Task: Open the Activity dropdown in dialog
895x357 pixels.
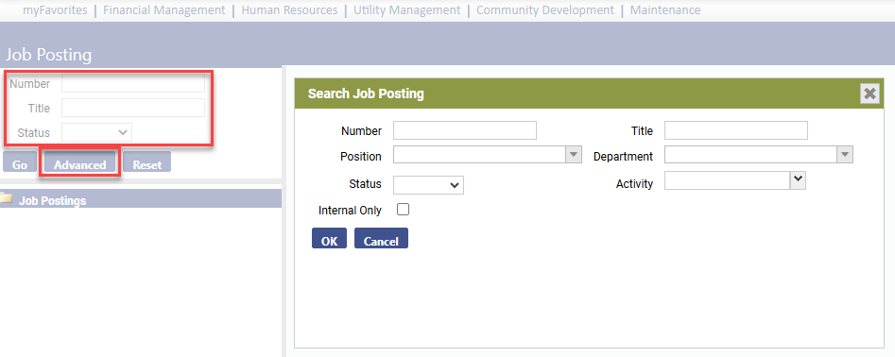Action: 735,181
